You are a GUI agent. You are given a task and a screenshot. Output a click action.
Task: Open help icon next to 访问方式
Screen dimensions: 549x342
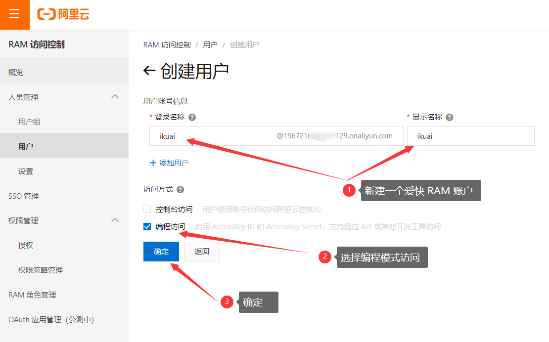point(181,190)
